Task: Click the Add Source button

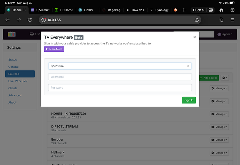Action: point(209,78)
